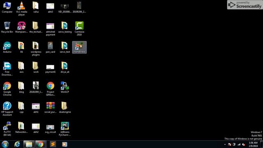
Task: Select the HandBrake shortcut
Action: click(79, 47)
